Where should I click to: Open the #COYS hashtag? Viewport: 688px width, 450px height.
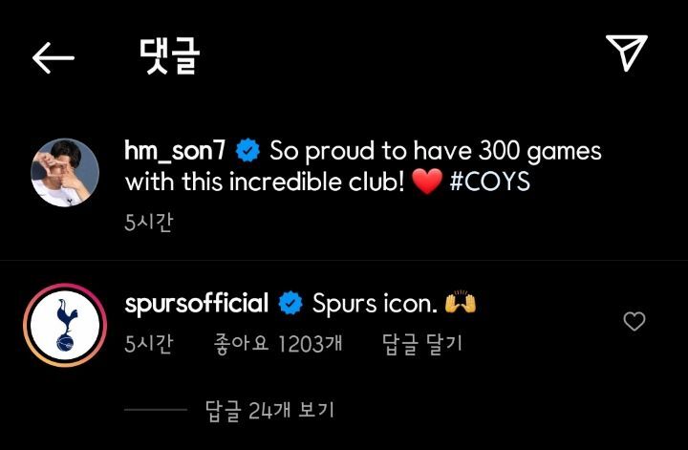tap(490, 182)
